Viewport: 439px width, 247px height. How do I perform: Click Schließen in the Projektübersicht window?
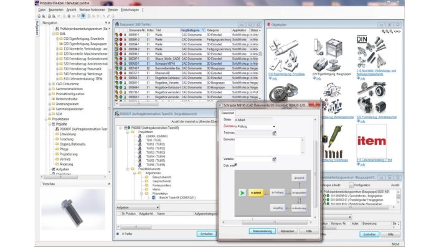tap(206, 234)
